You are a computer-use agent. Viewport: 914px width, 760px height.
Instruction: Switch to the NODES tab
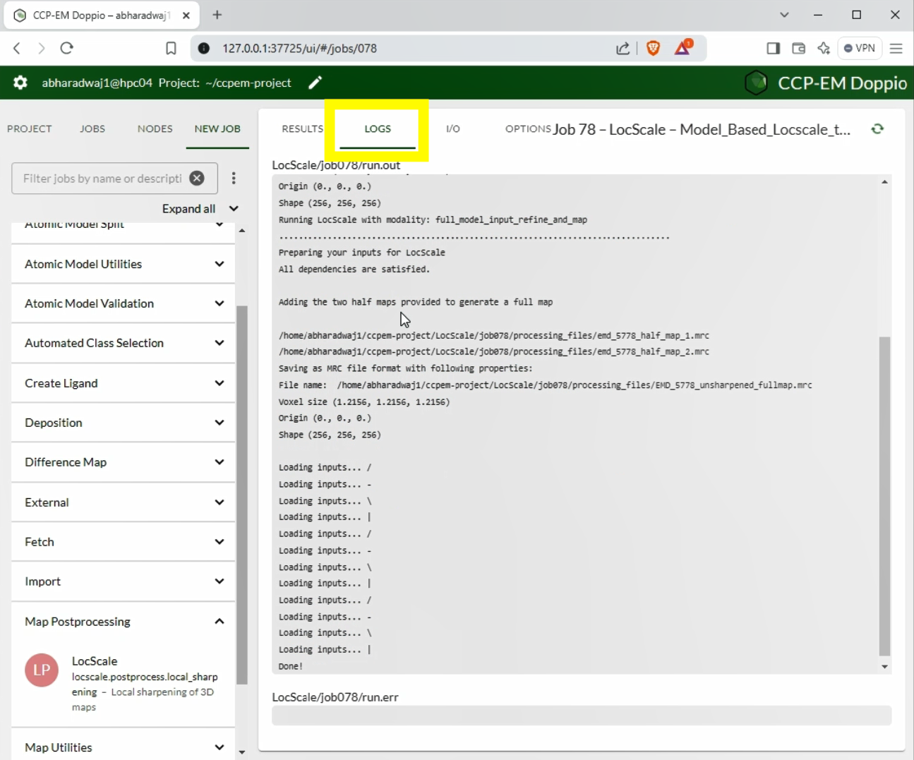point(155,128)
